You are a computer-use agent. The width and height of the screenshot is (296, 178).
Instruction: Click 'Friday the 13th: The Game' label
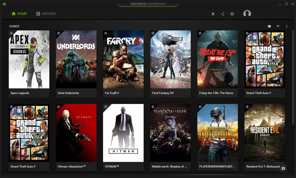(x=216, y=93)
